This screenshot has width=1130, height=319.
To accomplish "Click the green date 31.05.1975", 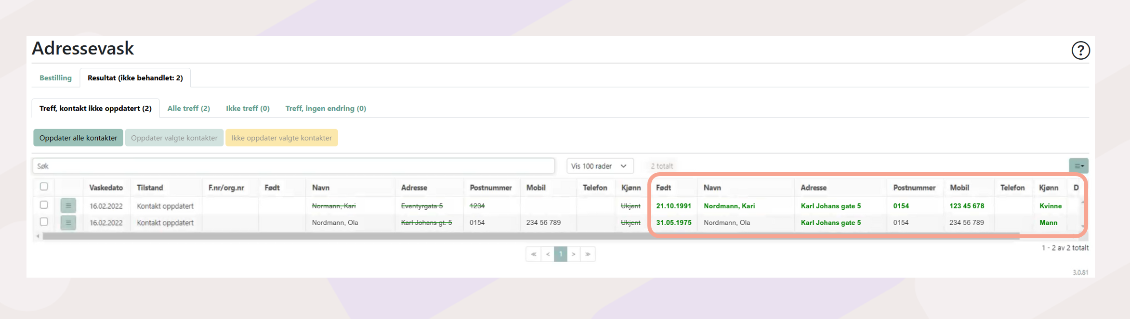I will [674, 223].
